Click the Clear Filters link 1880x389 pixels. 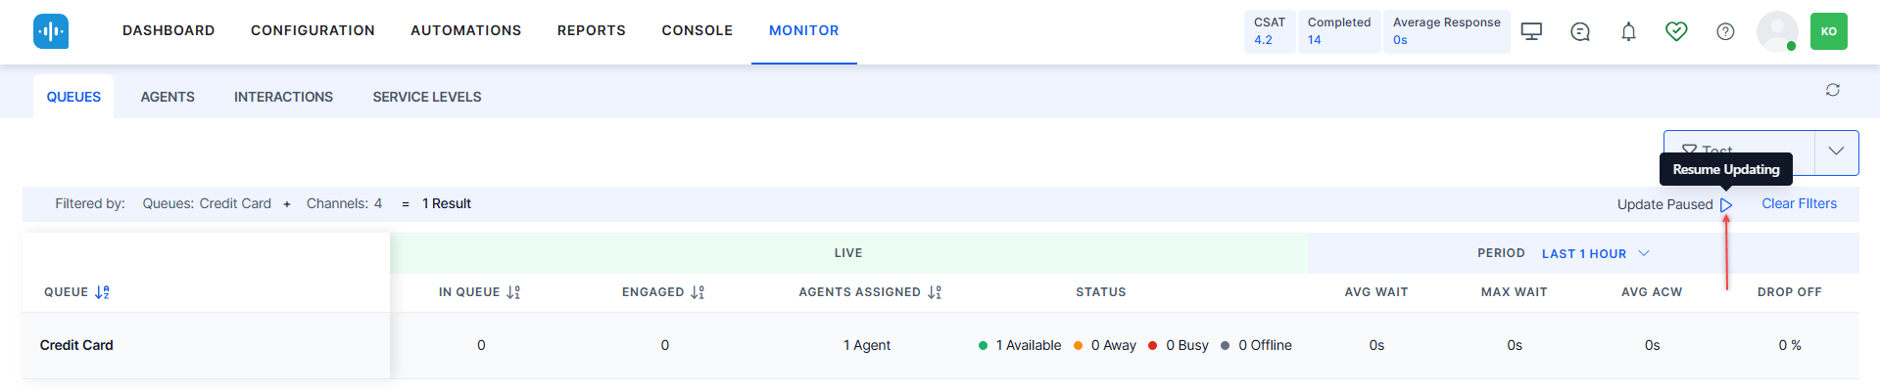pyautogui.click(x=1799, y=203)
